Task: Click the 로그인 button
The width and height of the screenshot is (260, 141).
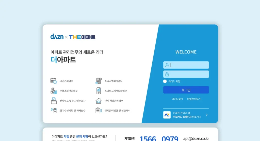Action: click(x=186, y=90)
